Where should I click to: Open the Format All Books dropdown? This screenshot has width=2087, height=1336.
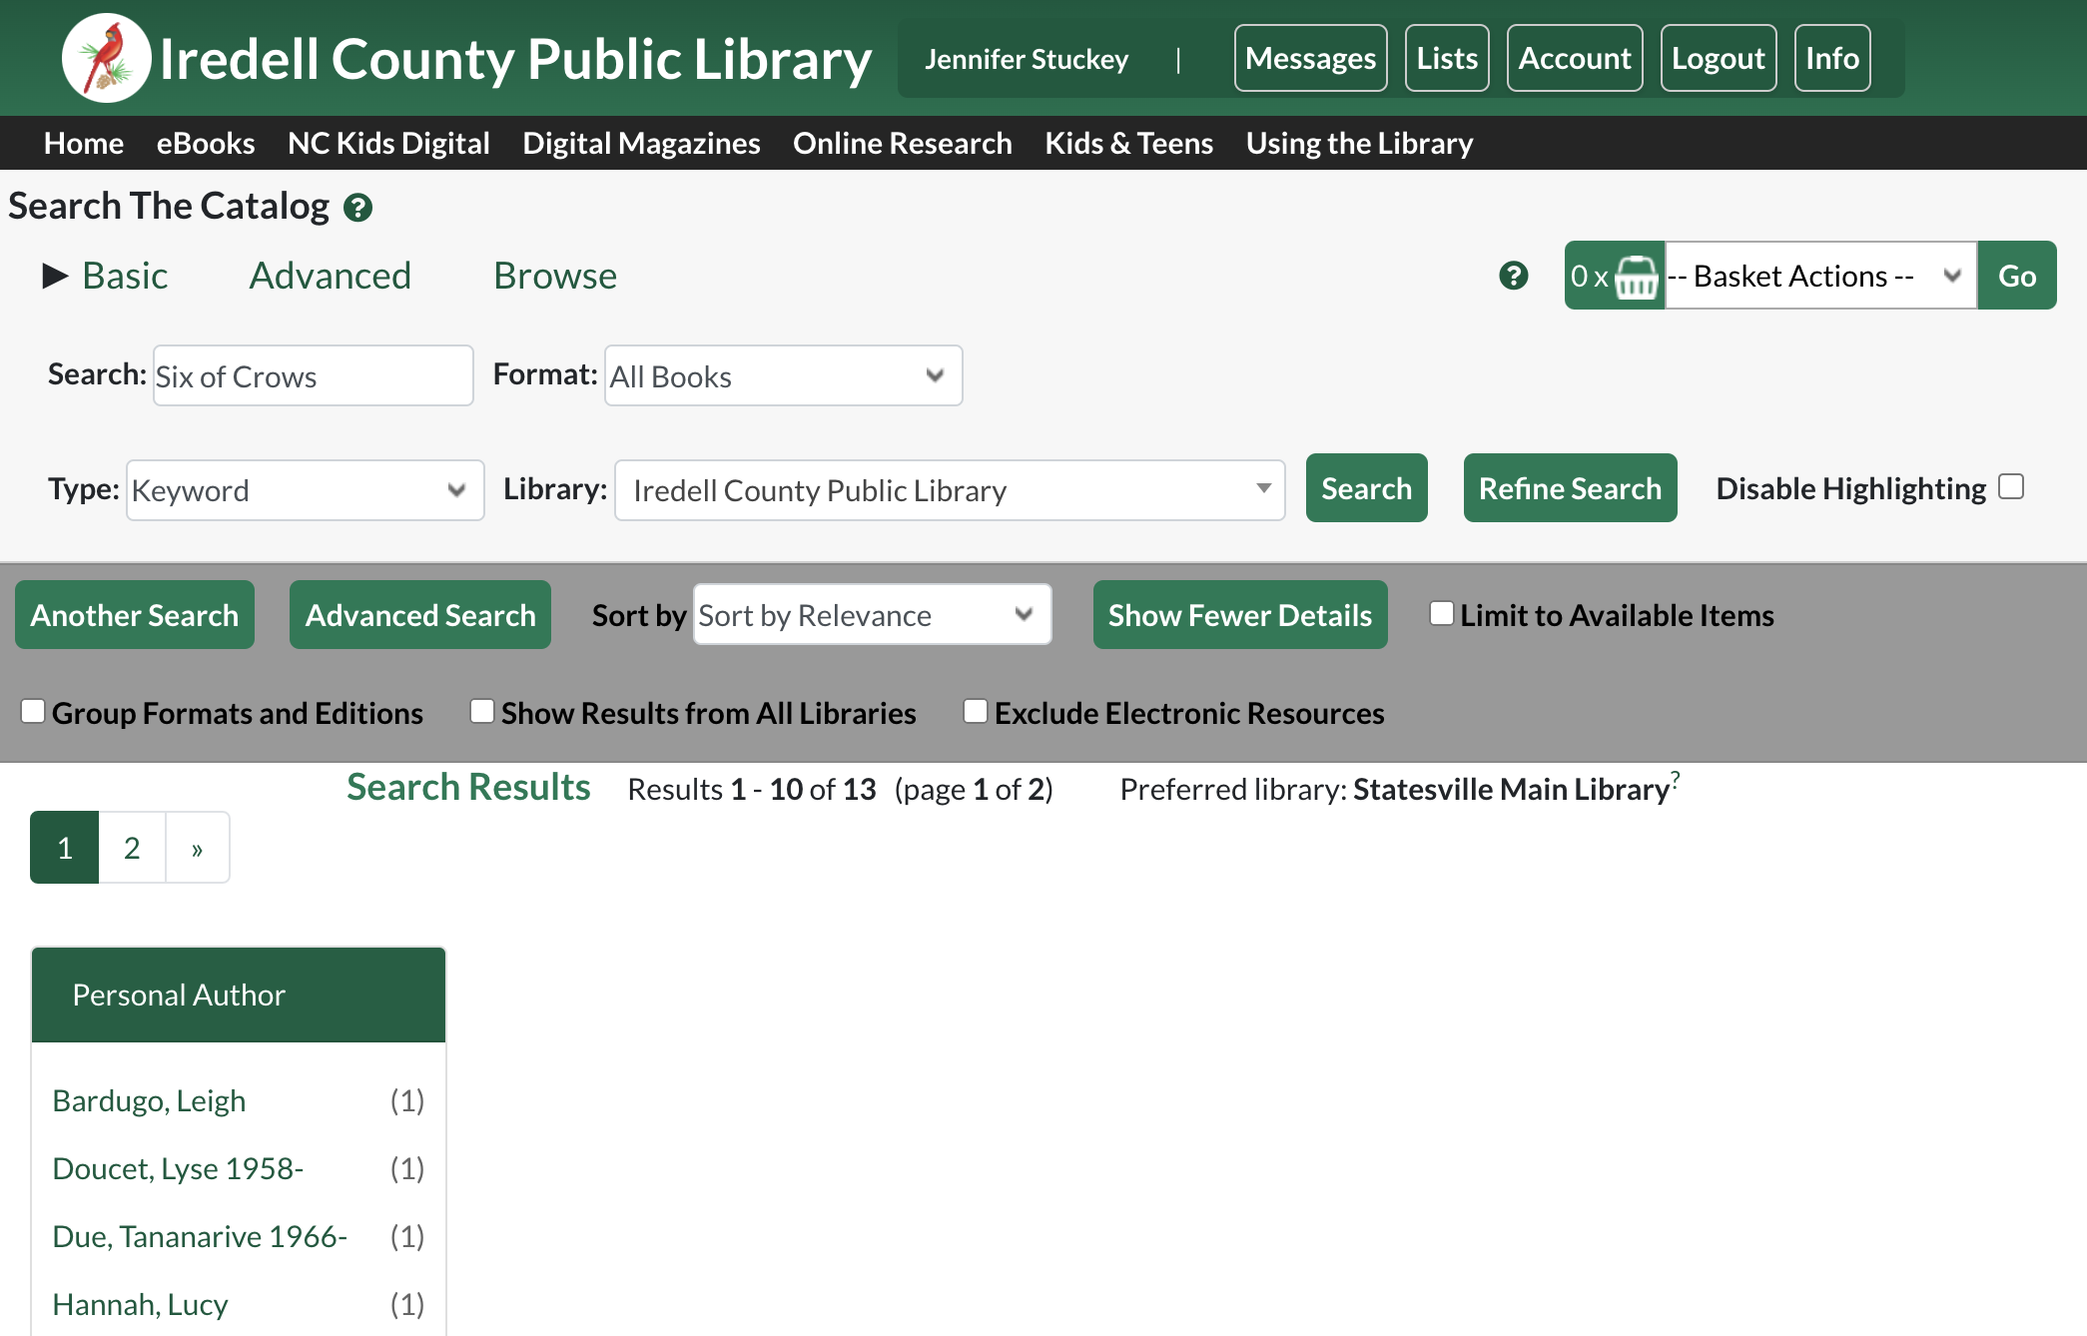coord(783,375)
